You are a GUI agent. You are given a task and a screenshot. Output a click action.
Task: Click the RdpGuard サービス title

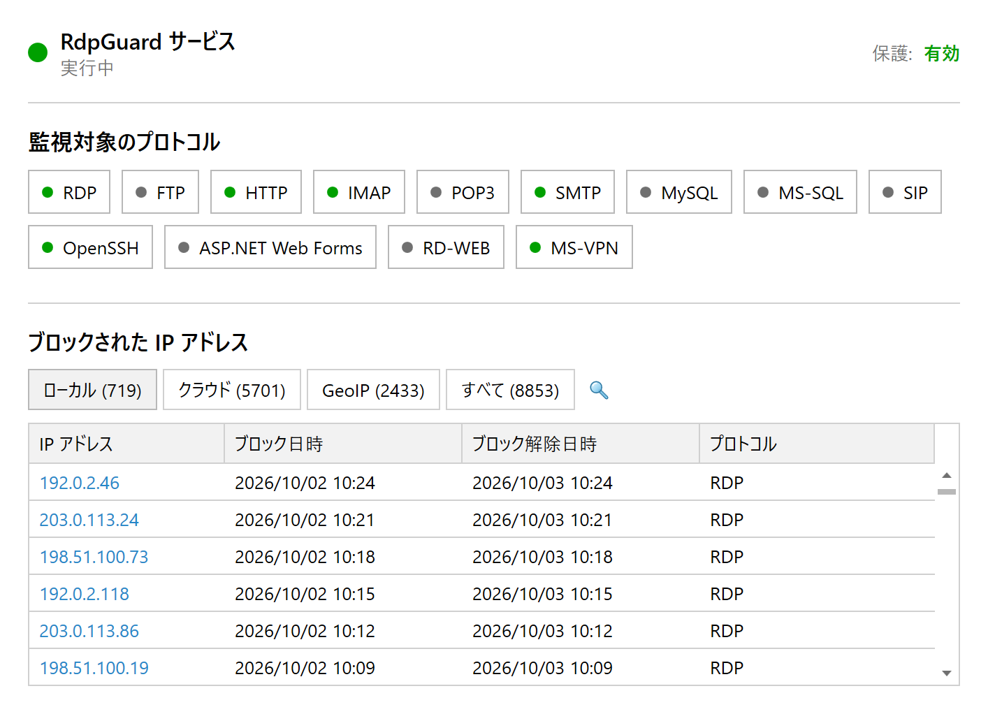click(x=147, y=42)
